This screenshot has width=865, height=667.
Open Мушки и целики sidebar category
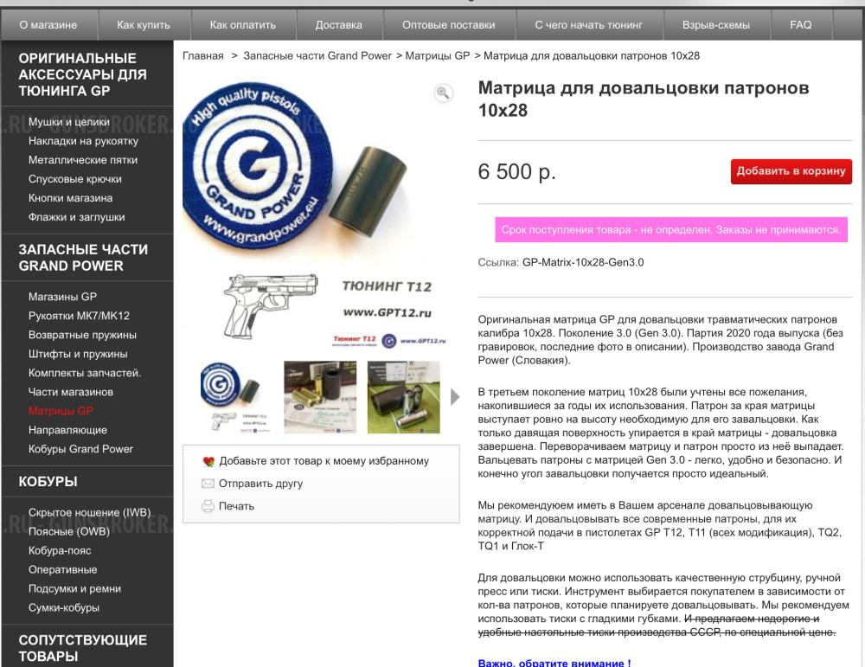pyautogui.click(x=69, y=122)
